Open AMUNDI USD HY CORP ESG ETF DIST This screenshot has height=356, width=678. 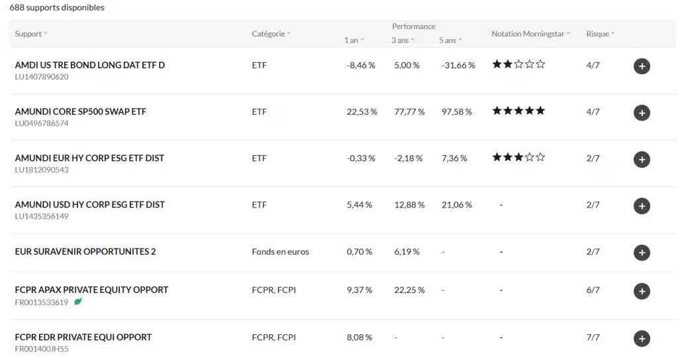[90, 204]
